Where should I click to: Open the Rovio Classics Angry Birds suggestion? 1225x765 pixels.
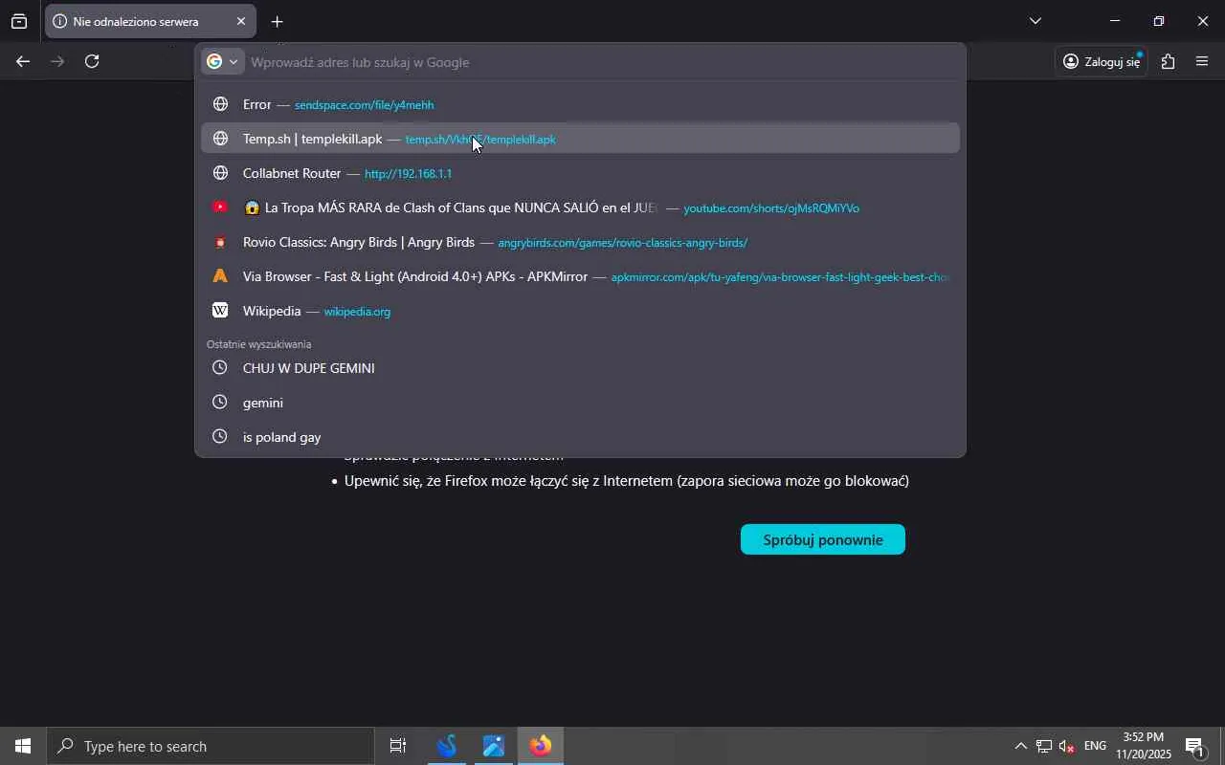click(580, 242)
